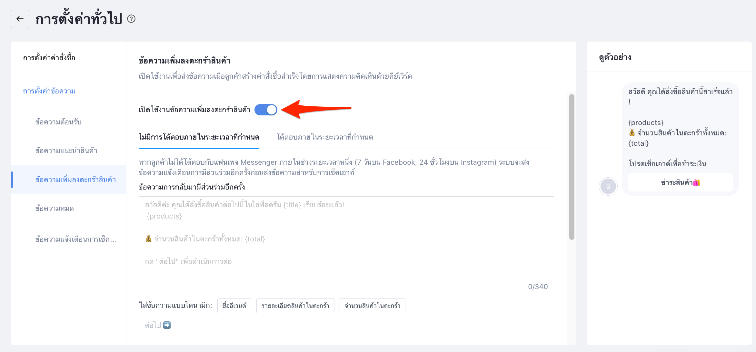Insert the ชื่ออีเวนต์ dynamic tag
Viewport: 756px width, 352px height.
pyautogui.click(x=234, y=306)
